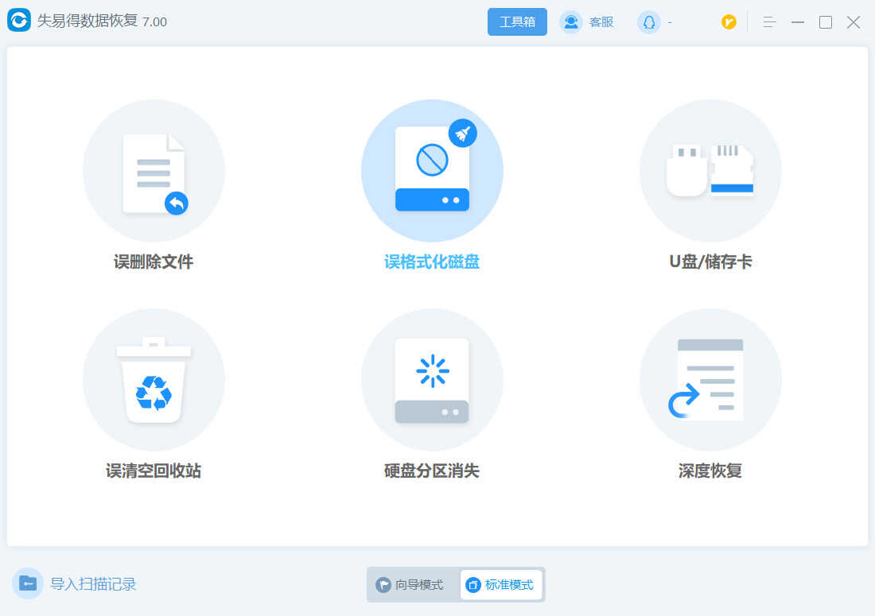Open the 工具箱 toolbox button

tap(517, 22)
